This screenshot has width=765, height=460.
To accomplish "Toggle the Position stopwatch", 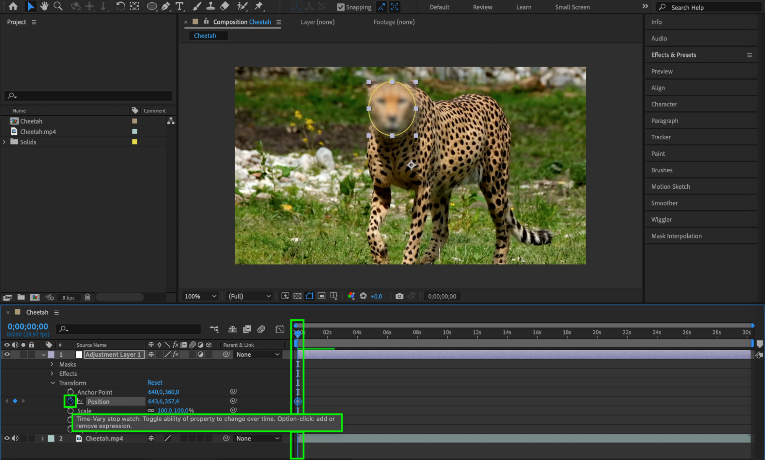I will click(x=70, y=401).
